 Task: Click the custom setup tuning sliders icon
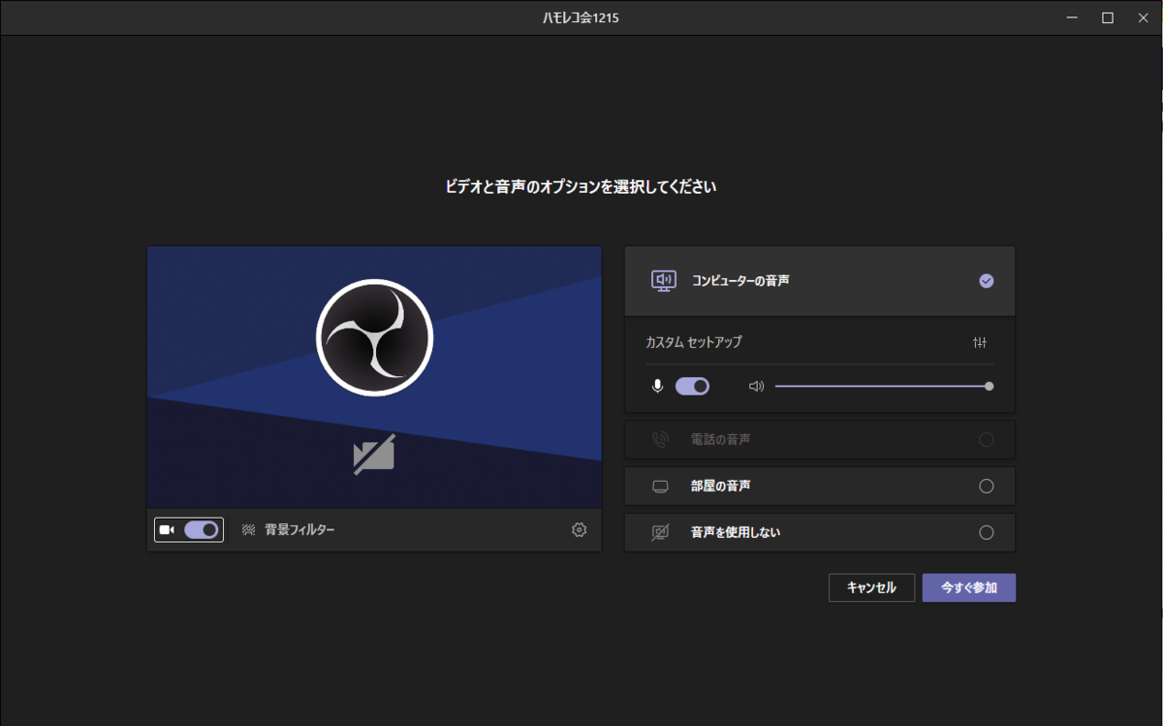[980, 342]
